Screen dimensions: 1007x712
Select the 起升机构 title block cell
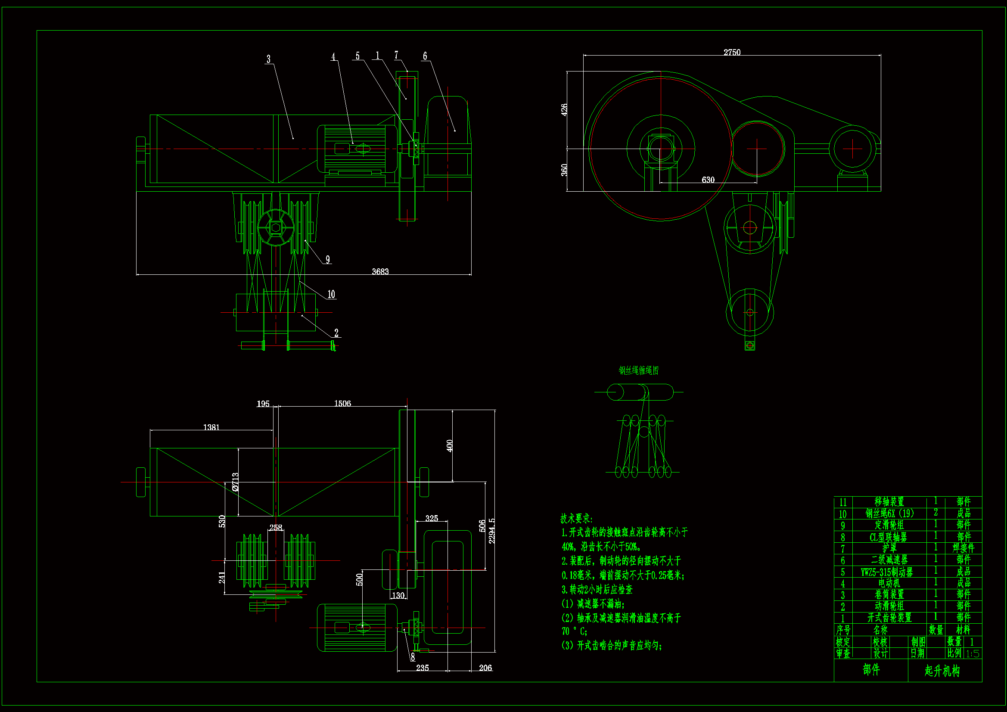[x=942, y=671]
